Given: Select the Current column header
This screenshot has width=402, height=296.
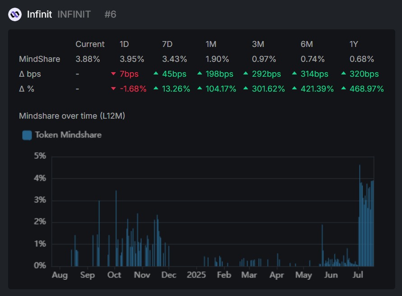Looking at the screenshot, I should pos(90,44).
